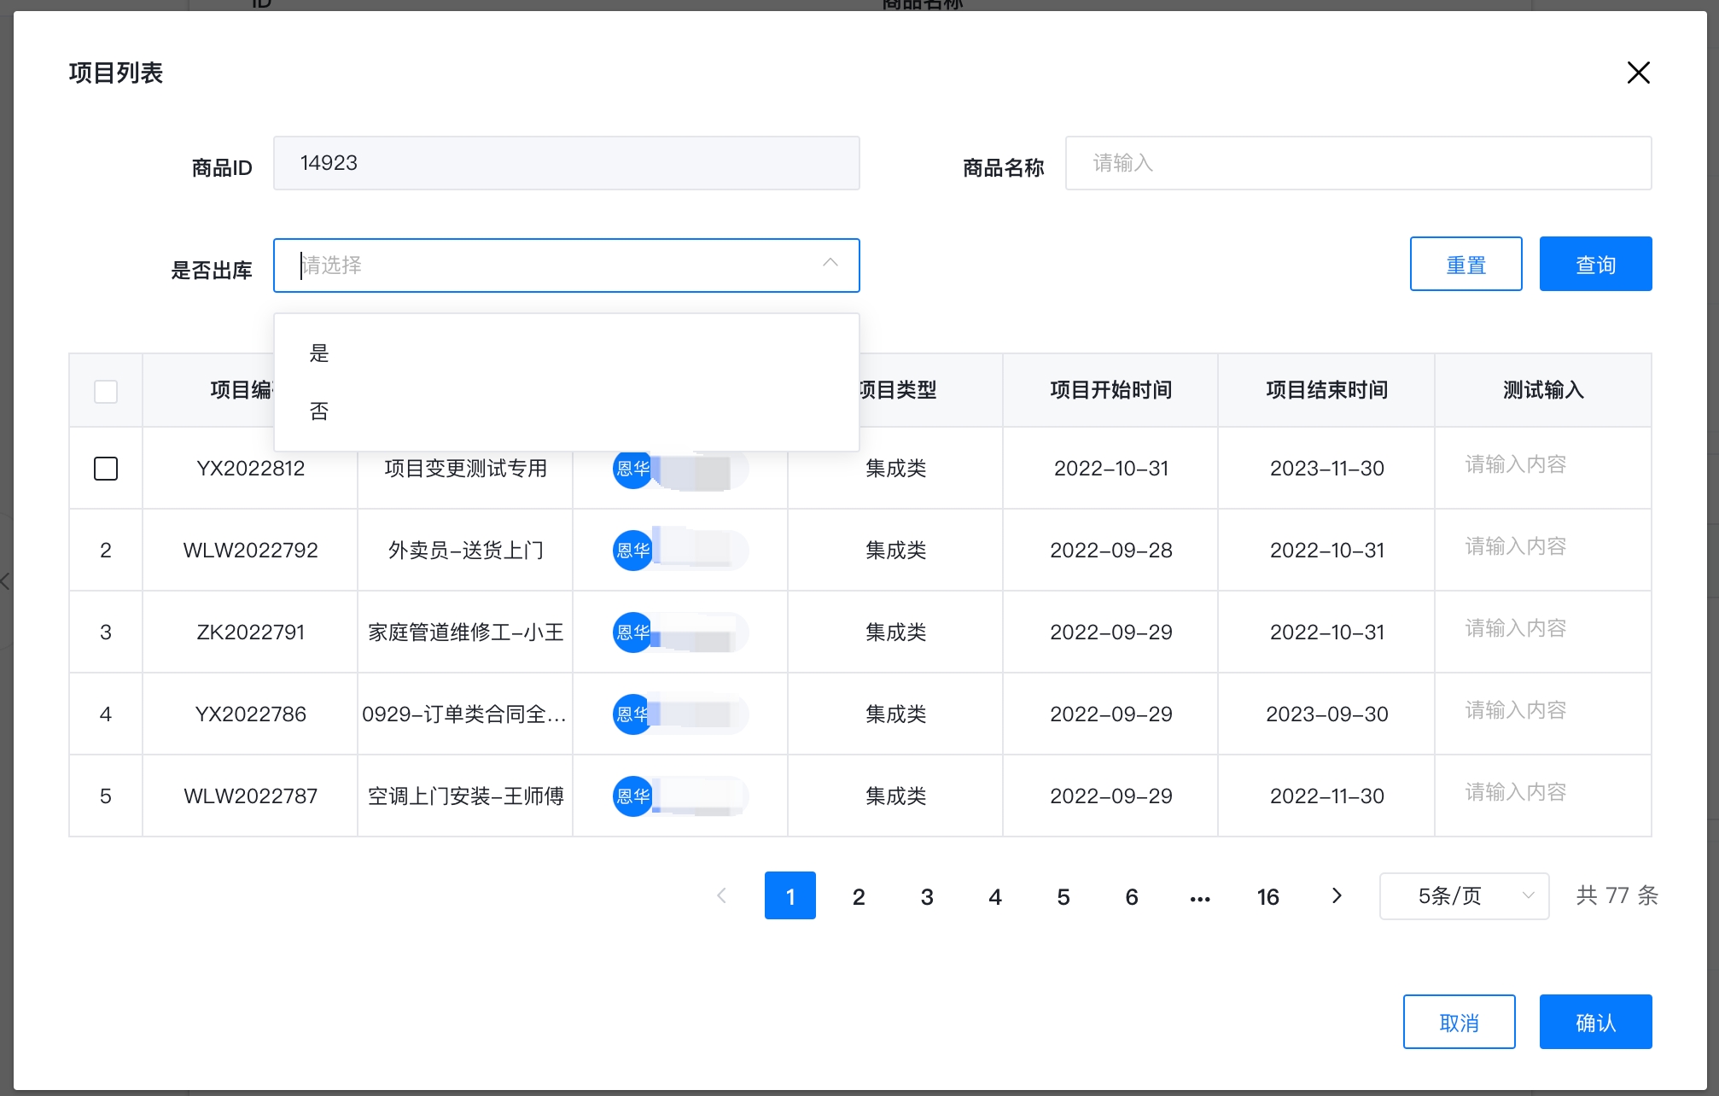Click the 查询 search button
The width and height of the screenshot is (1719, 1096).
click(1594, 265)
